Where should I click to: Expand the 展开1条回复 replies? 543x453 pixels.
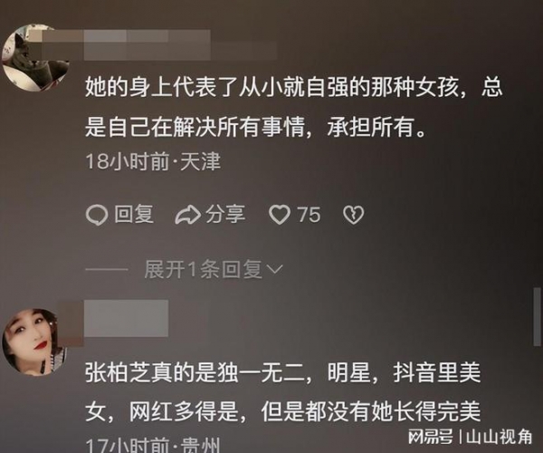(x=204, y=269)
